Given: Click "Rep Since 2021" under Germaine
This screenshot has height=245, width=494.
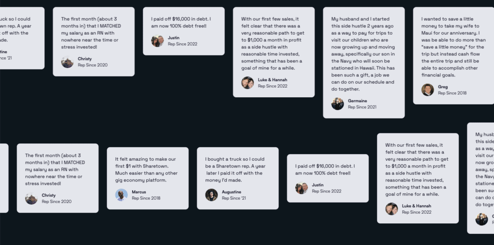Looking at the screenshot, I should point(362,107).
